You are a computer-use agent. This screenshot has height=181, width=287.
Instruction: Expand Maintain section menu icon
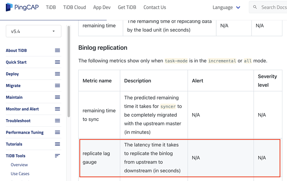click(x=57, y=97)
